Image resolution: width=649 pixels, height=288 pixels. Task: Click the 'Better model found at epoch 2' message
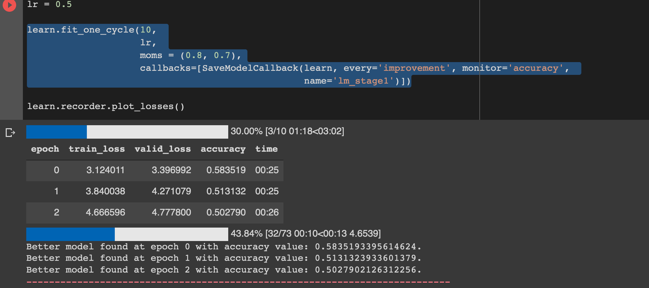coord(224,270)
